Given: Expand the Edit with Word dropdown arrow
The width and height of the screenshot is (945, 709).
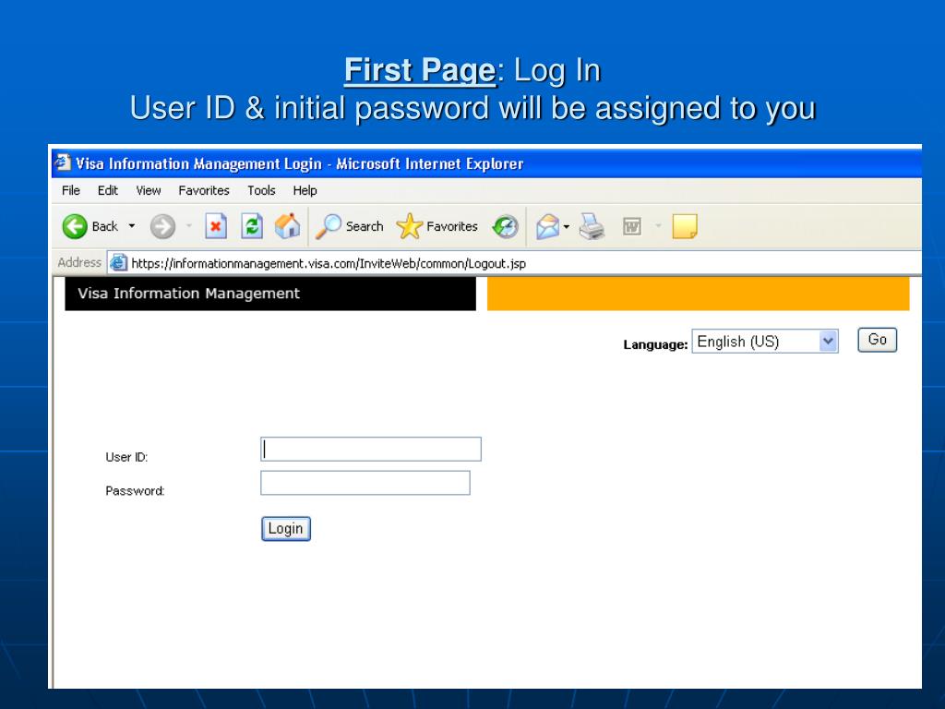Looking at the screenshot, I should click(658, 226).
